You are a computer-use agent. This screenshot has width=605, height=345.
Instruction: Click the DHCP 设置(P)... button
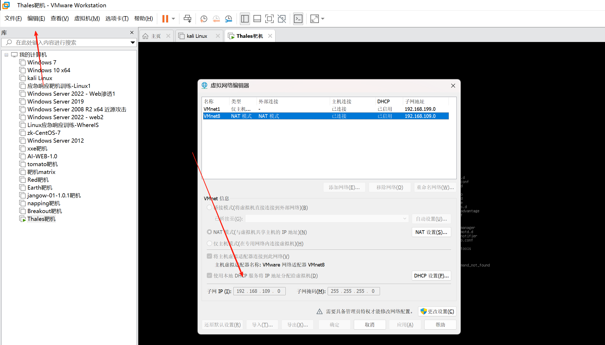coord(431,276)
